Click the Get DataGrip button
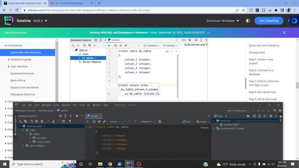Image resolution: width=299 pixels, height=168 pixels. [269, 21]
